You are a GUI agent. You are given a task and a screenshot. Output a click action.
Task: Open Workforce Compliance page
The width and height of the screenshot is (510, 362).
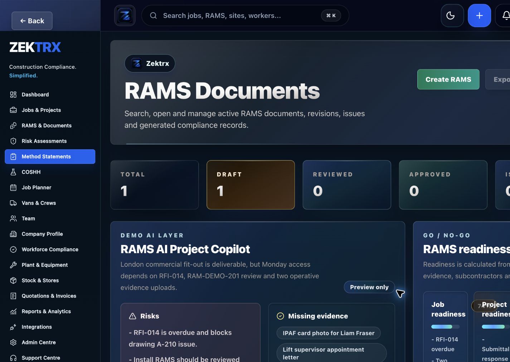point(50,249)
